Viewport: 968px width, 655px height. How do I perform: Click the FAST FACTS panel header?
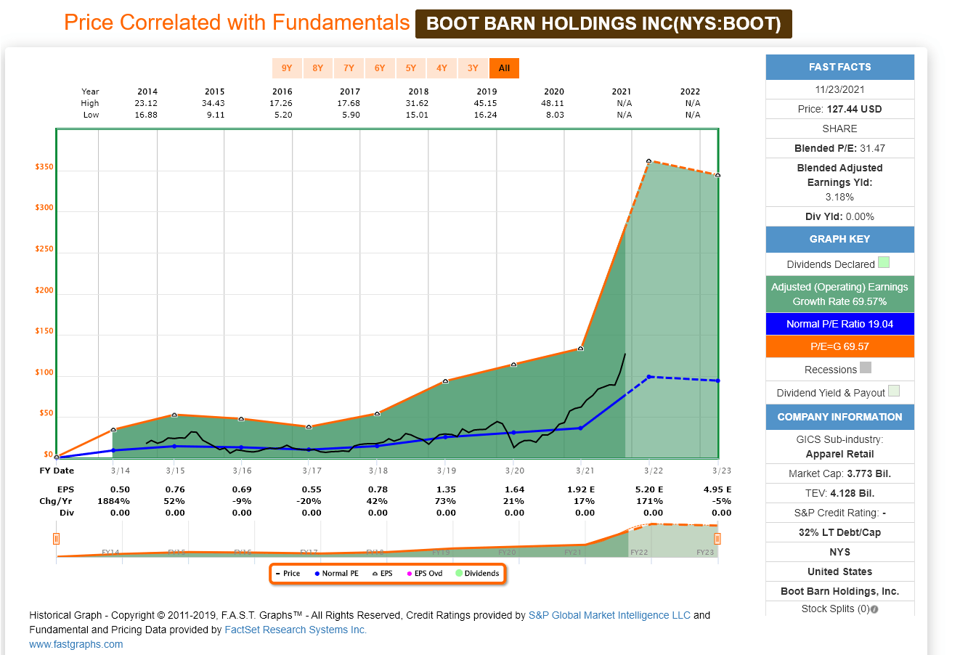coord(839,67)
